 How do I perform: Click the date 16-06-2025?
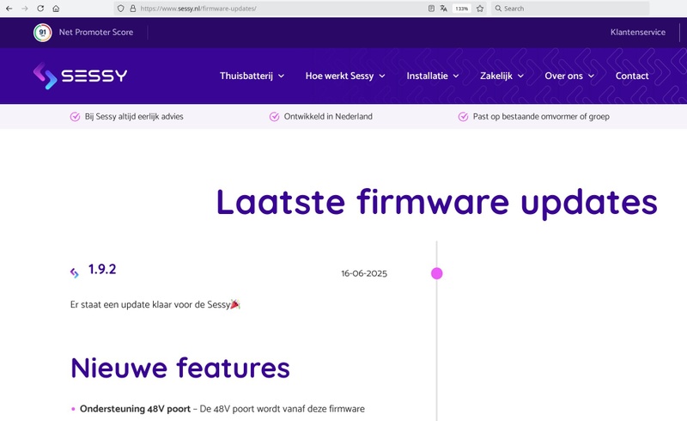tap(364, 273)
